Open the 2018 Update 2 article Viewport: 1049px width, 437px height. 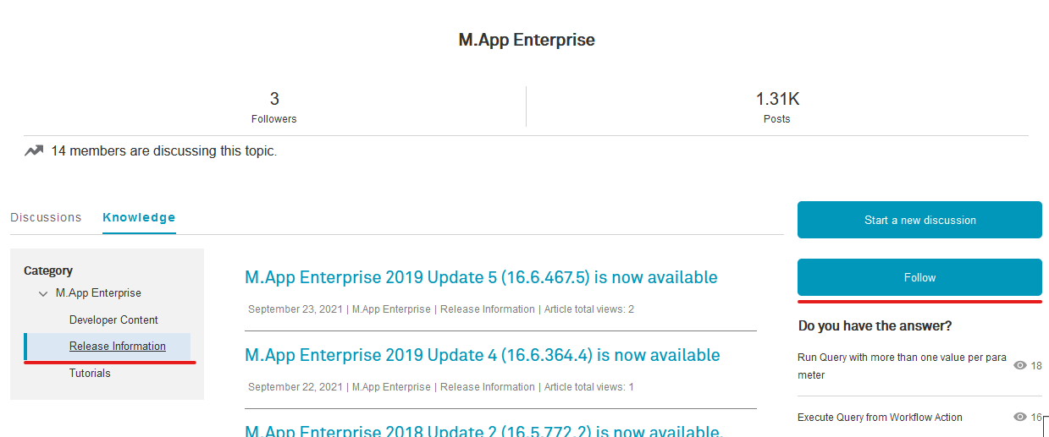click(x=483, y=430)
